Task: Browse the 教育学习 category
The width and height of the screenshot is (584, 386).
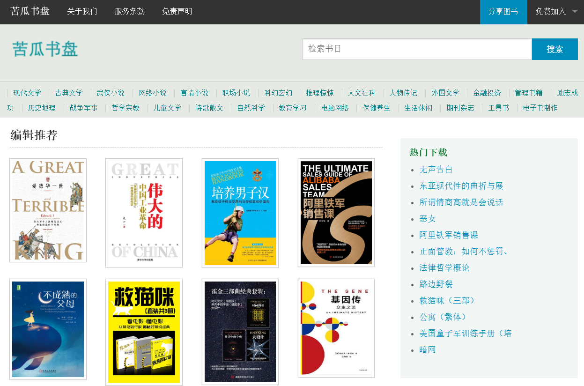Action: point(293,108)
